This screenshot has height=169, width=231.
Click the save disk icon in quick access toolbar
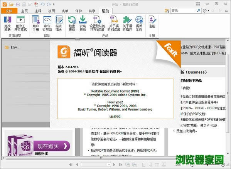(18, 4)
